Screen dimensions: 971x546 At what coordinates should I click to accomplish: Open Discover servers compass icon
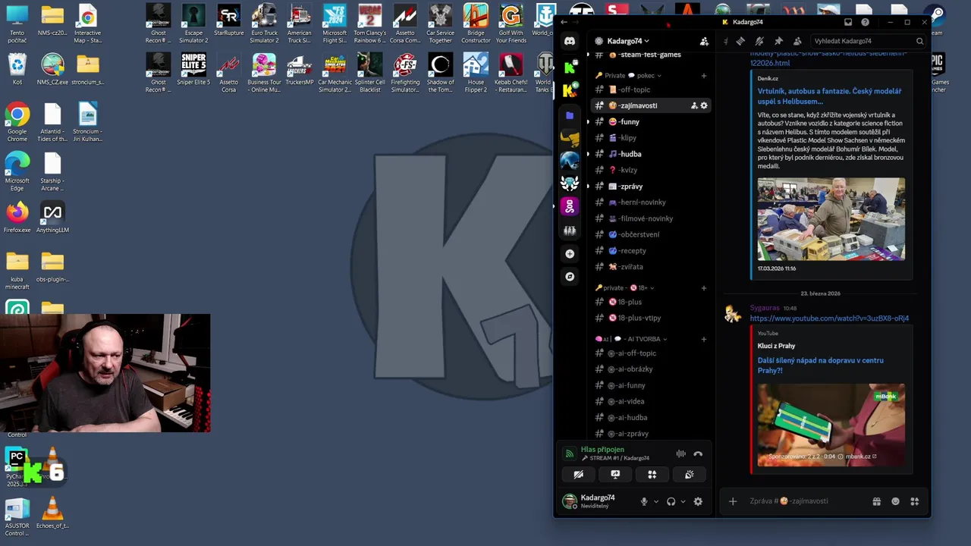click(570, 277)
